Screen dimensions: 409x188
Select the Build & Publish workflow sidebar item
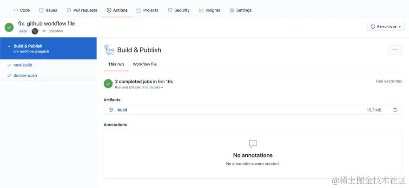tap(48, 48)
